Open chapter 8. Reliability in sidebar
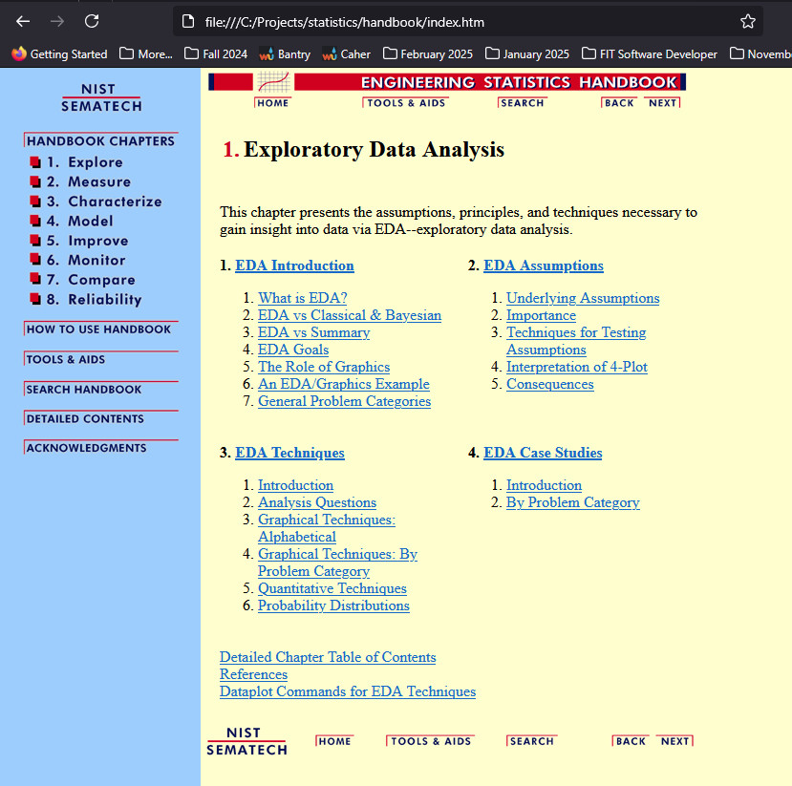The height and width of the screenshot is (786, 792). [85, 299]
